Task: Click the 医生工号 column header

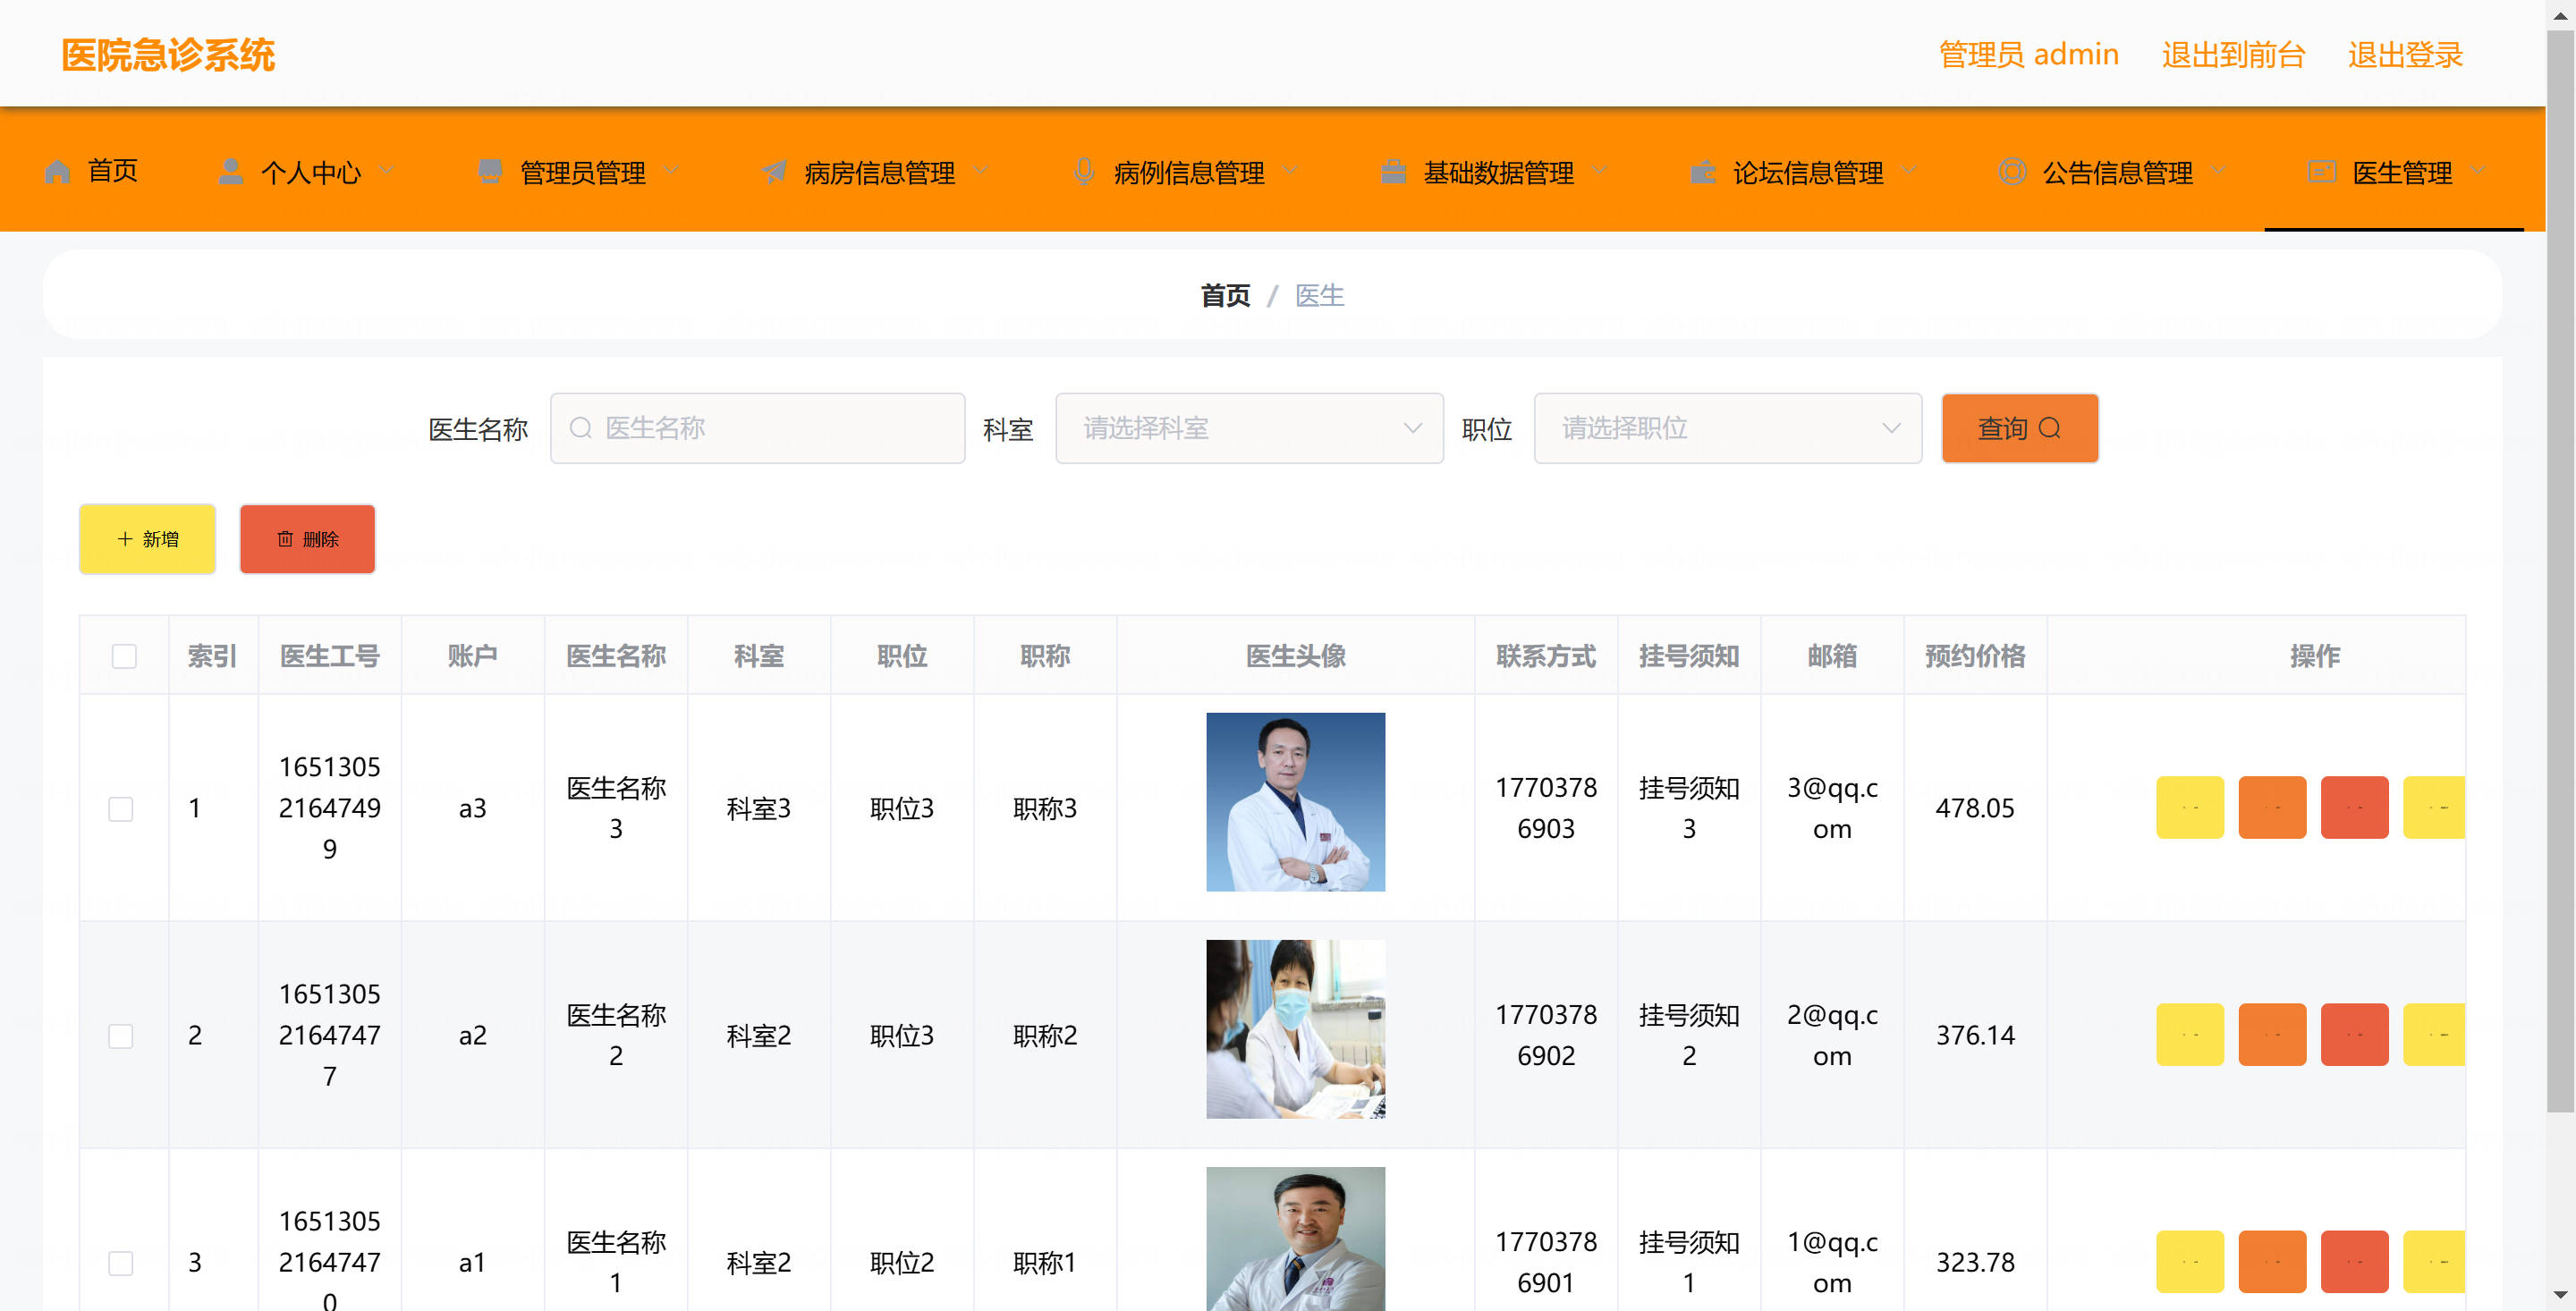Action: 329,656
